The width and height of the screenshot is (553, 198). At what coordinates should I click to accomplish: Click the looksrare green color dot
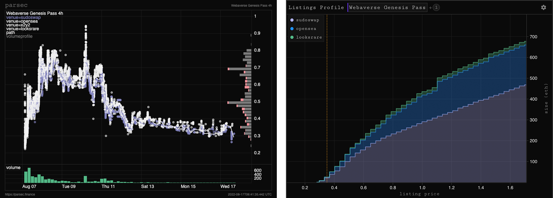[x=292, y=37]
